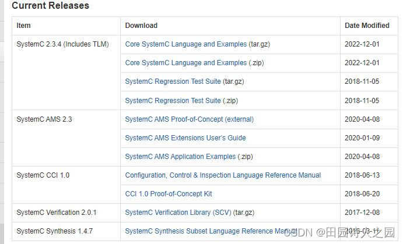Select date 2022-12-01 in the tar.gz row
403x244 pixels.
pyautogui.click(x=362, y=44)
